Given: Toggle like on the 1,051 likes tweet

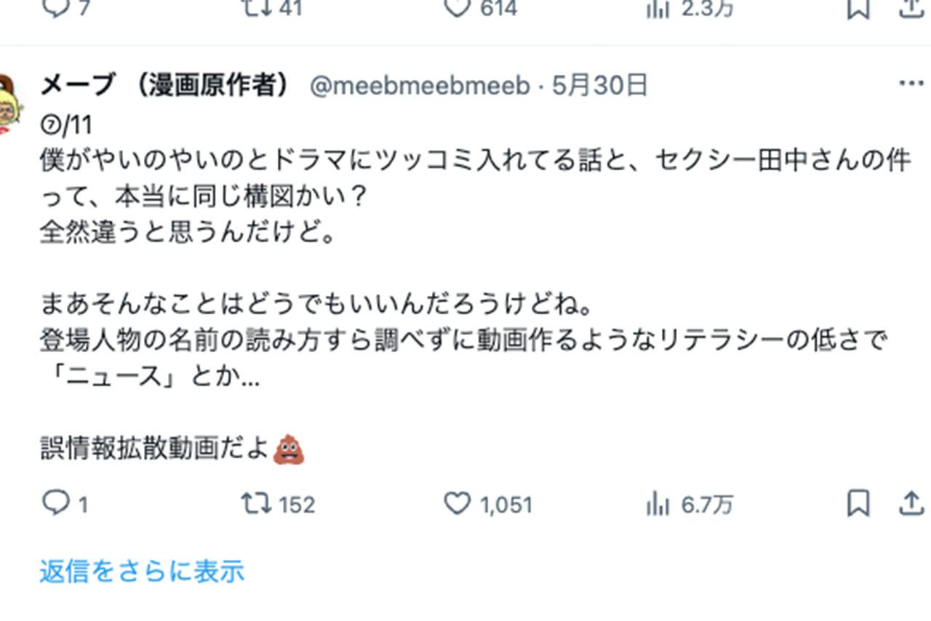Looking at the screenshot, I should tap(457, 504).
